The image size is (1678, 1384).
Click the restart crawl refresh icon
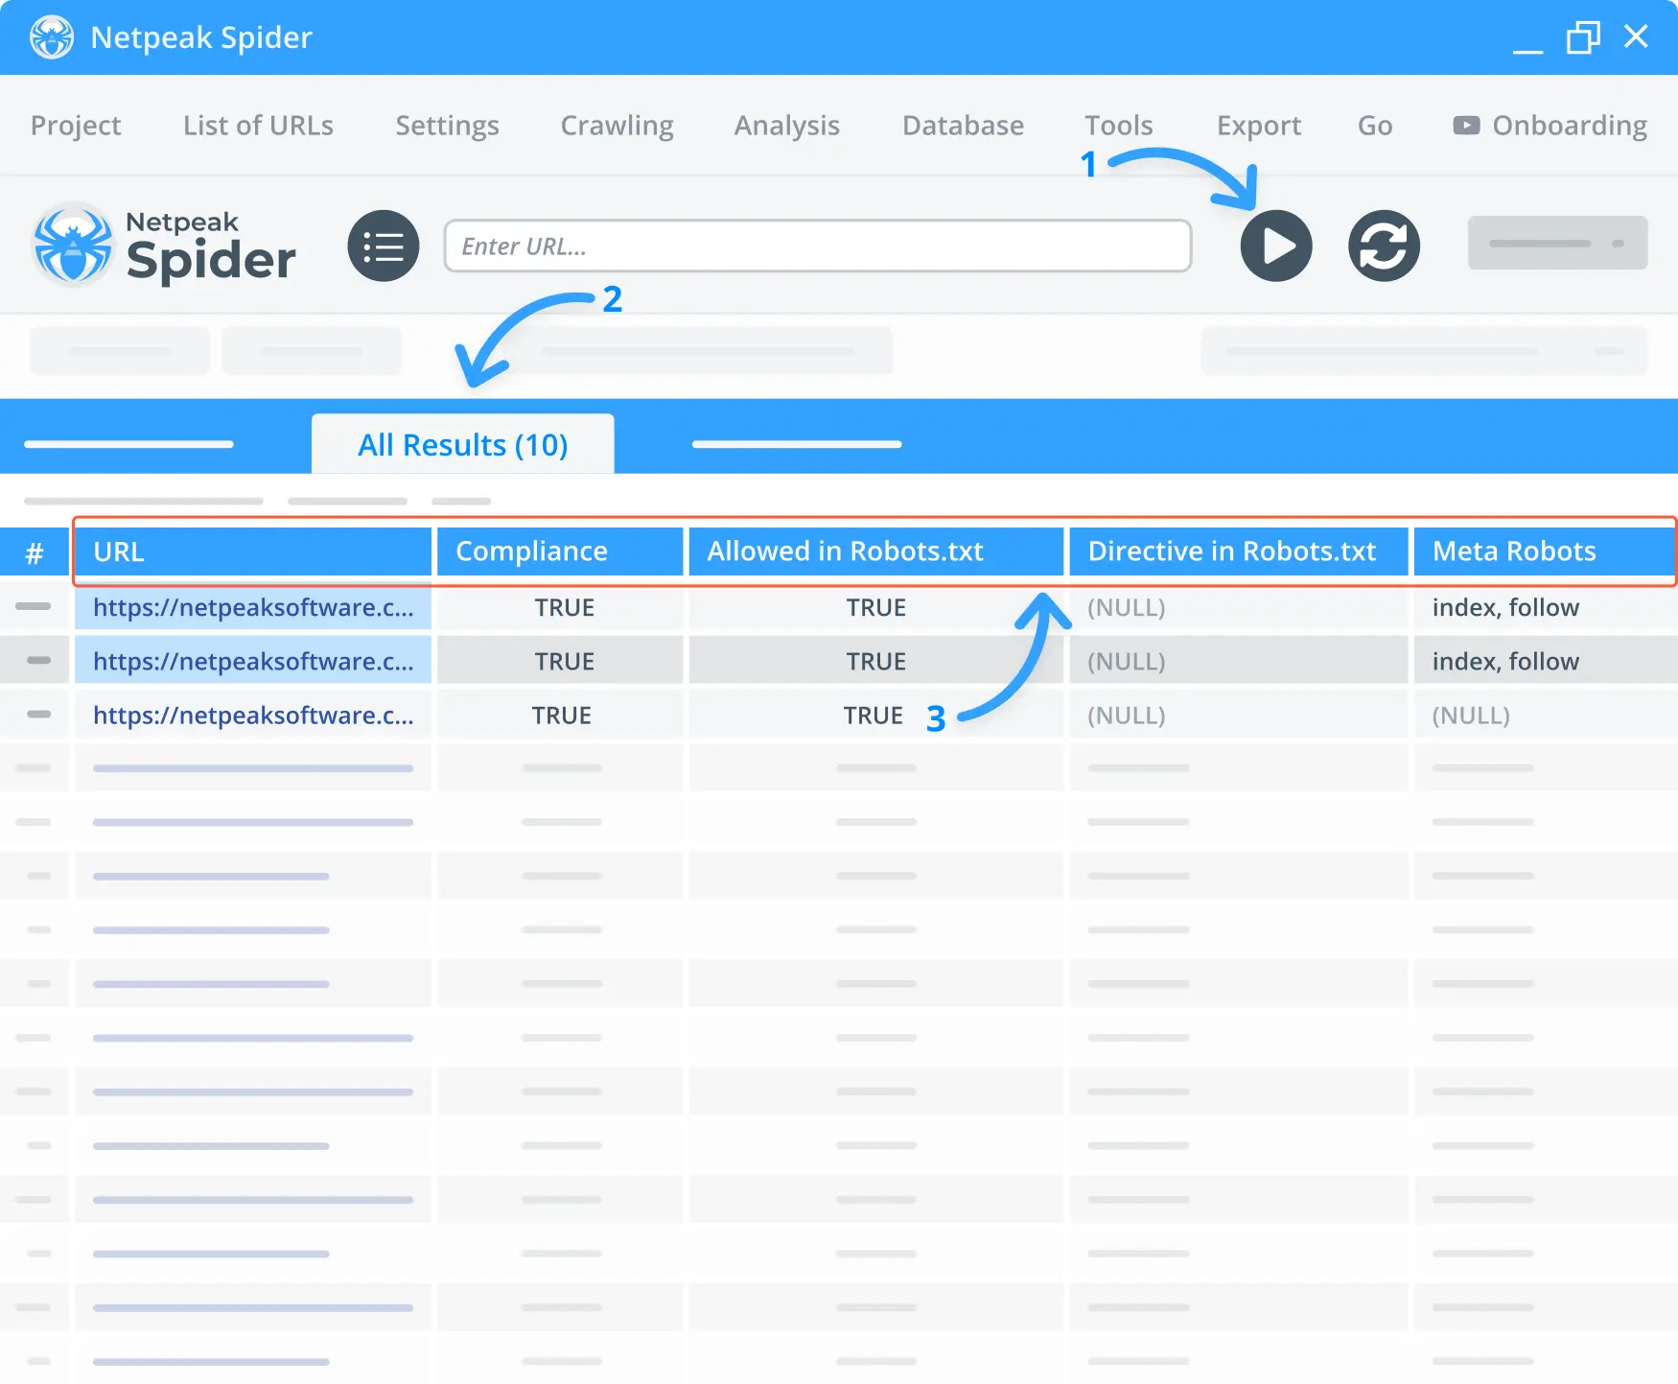point(1384,246)
